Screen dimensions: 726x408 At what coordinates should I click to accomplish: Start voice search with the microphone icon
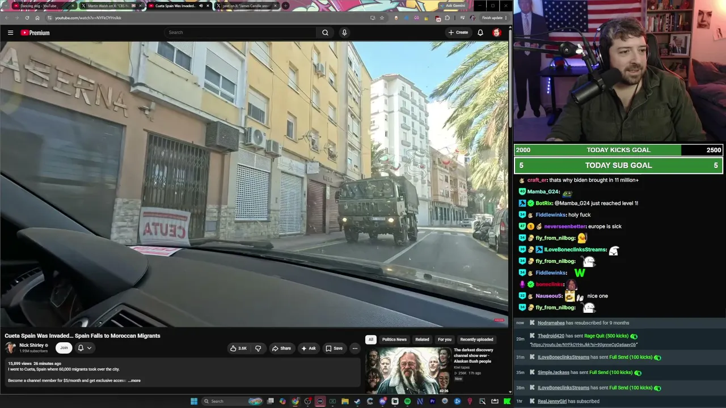pos(344,32)
